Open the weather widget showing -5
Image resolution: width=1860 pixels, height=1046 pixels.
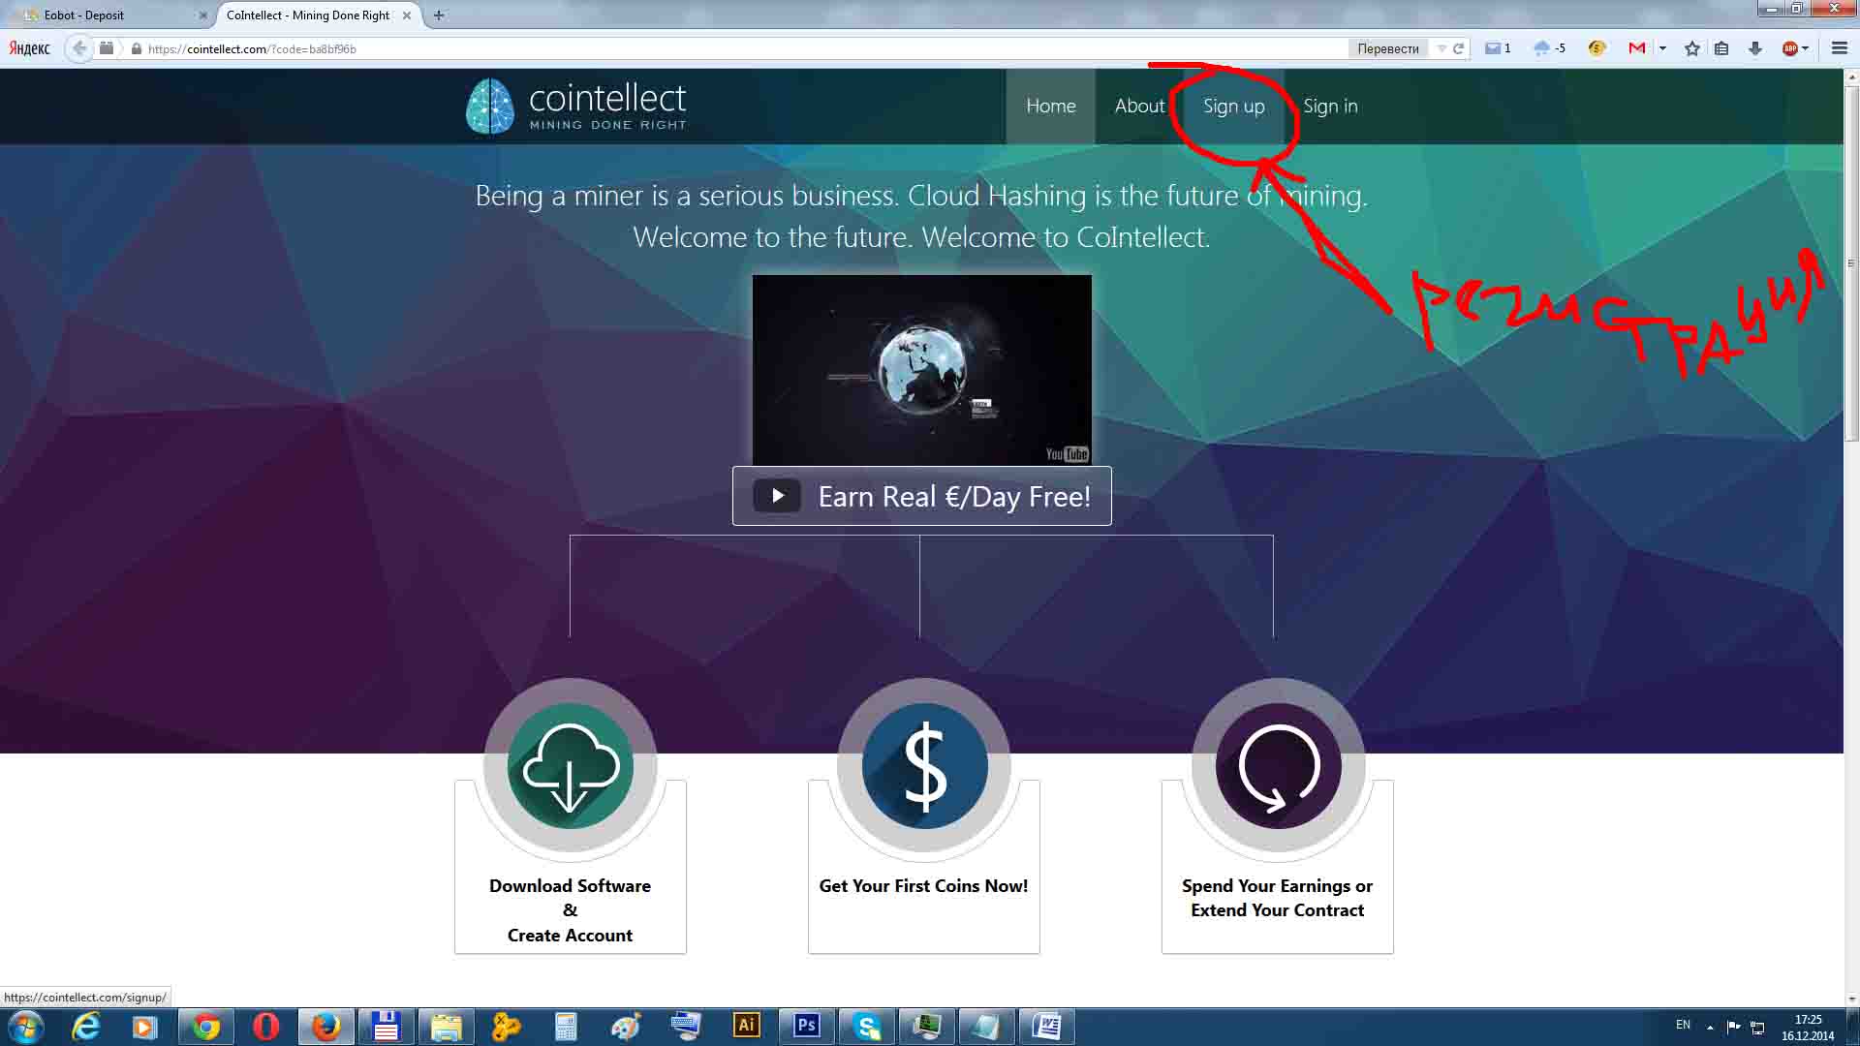tap(1550, 48)
